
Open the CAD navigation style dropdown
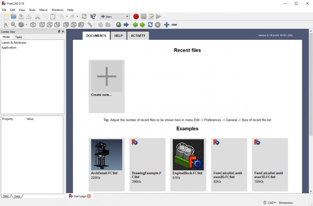[x=269, y=203]
